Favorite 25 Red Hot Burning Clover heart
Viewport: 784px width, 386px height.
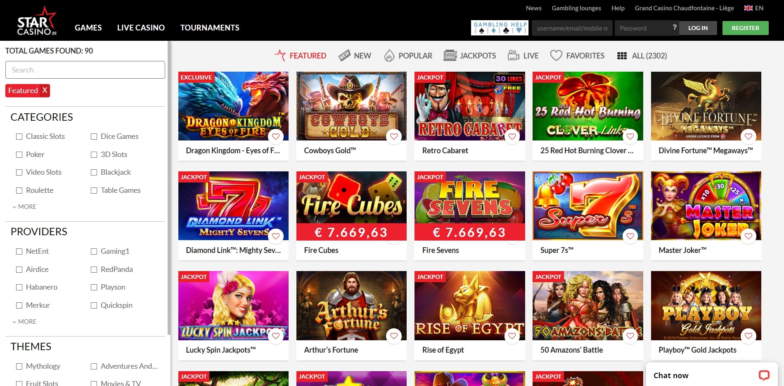tap(630, 136)
